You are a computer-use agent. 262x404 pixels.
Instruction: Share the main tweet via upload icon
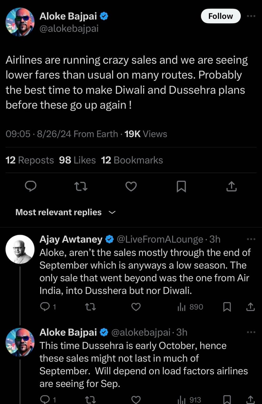(232, 187)
